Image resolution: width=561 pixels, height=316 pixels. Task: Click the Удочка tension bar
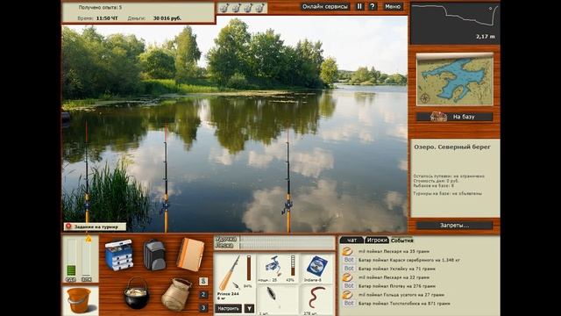[287, 239]
